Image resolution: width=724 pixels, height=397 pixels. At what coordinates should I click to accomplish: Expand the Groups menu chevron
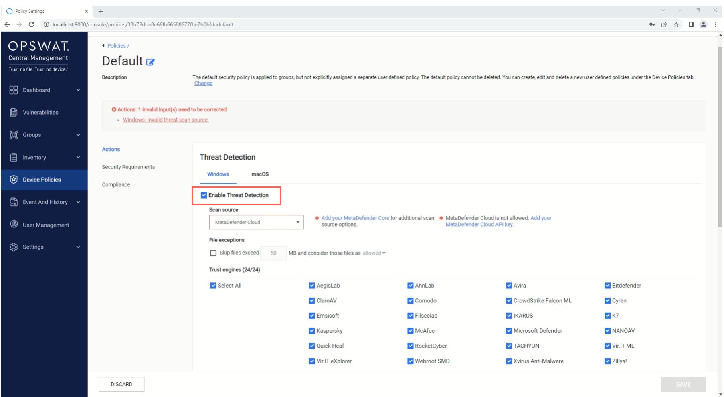tap(79, 135)
